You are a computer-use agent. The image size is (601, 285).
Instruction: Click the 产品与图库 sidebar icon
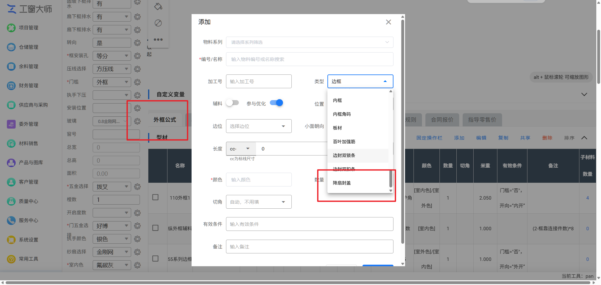pos(11,163)
